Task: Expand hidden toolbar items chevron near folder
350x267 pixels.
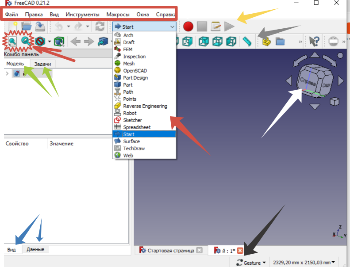Action: pos(300,42)
